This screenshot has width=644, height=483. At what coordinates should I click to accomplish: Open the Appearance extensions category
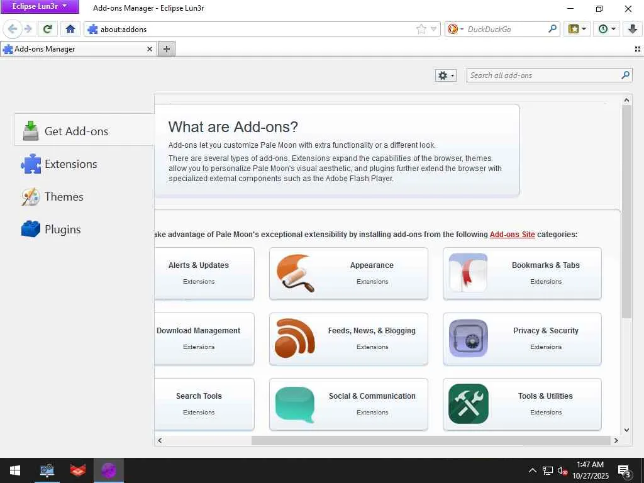tap(348, 273)
